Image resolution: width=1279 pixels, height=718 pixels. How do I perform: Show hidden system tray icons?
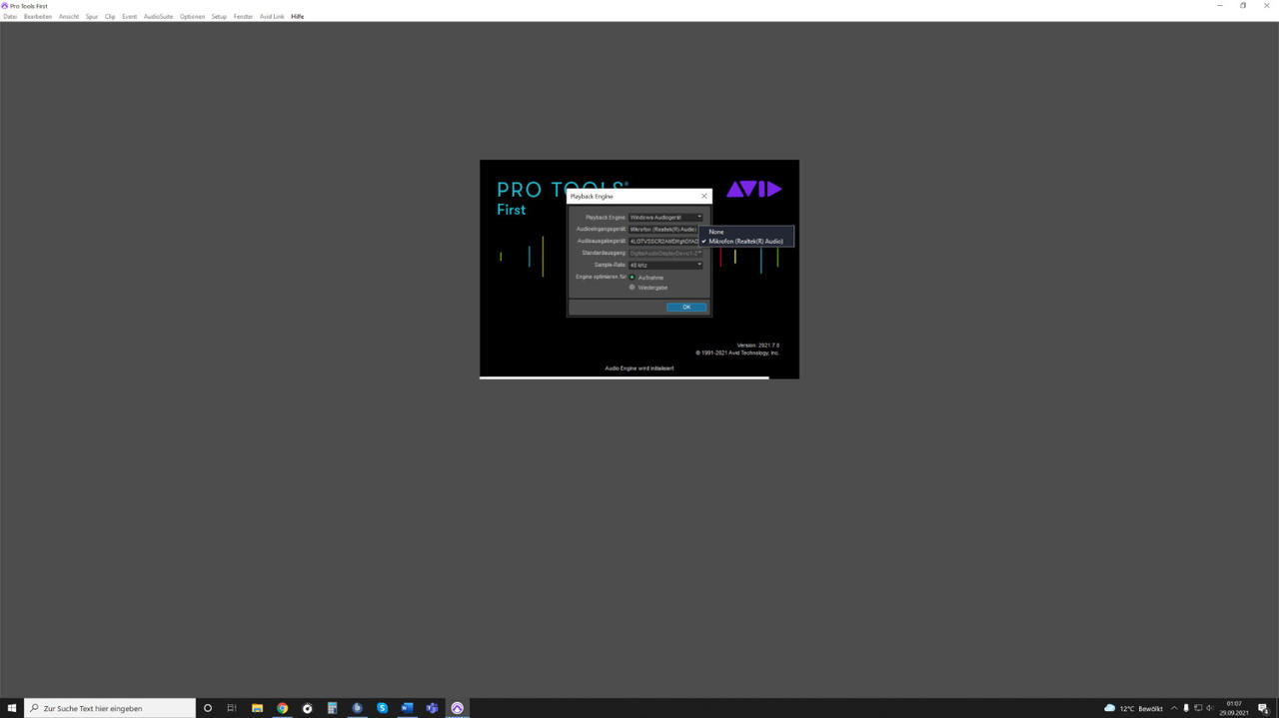[1174, 708]
